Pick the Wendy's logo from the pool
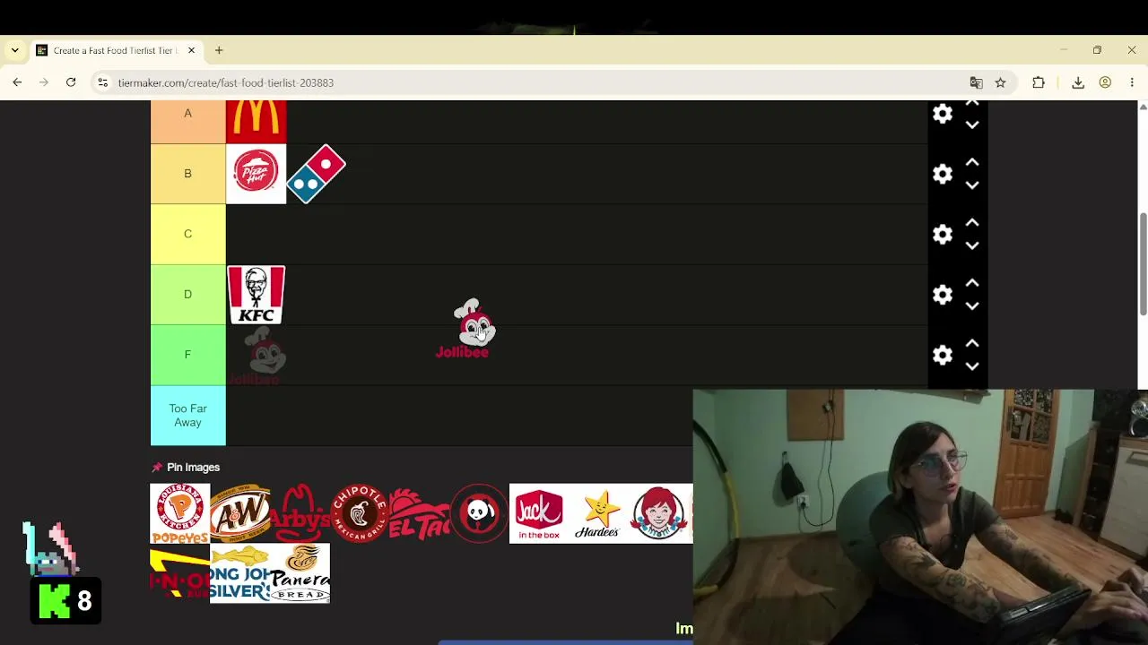The width and height of the screenshot is (1148, 645). click(x=661, y=513)
